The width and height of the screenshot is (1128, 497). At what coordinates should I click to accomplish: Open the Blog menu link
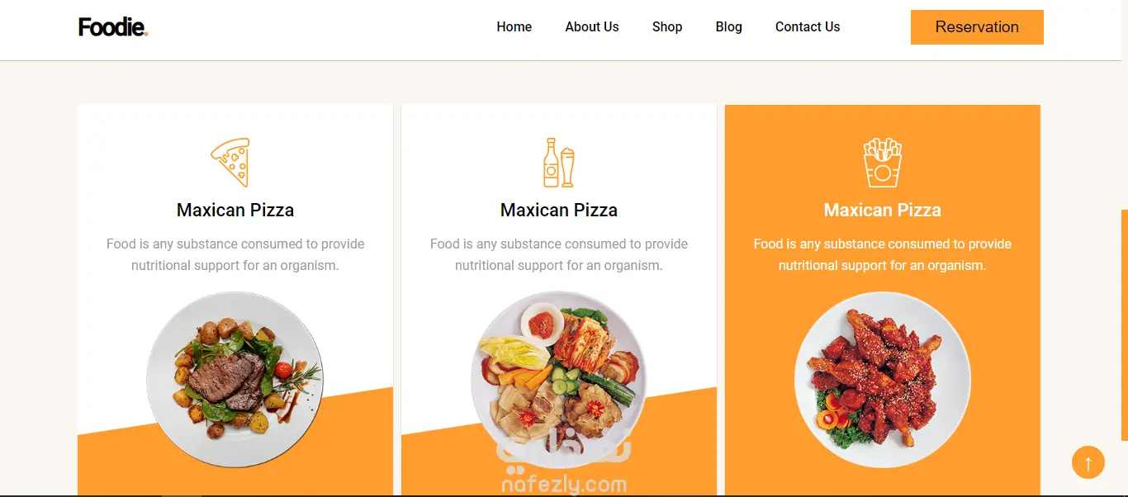click(x=728, y=27)
